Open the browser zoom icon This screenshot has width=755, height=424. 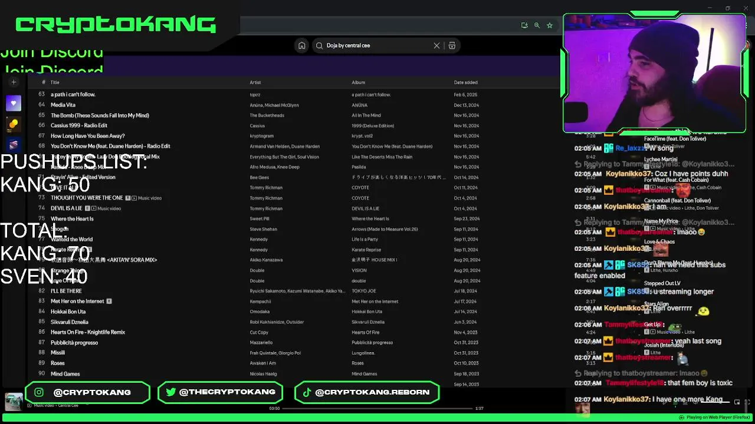(x=537, y=25)
